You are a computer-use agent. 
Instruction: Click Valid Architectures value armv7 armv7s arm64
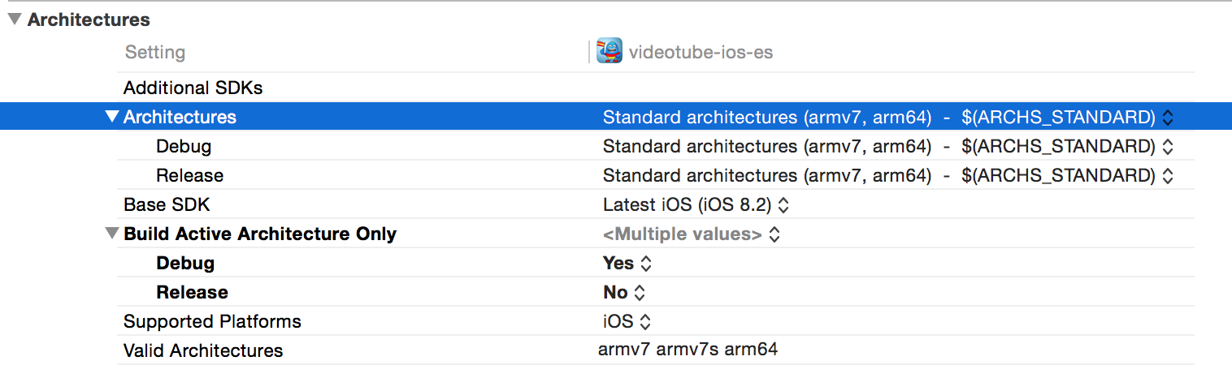click(688, 350)
